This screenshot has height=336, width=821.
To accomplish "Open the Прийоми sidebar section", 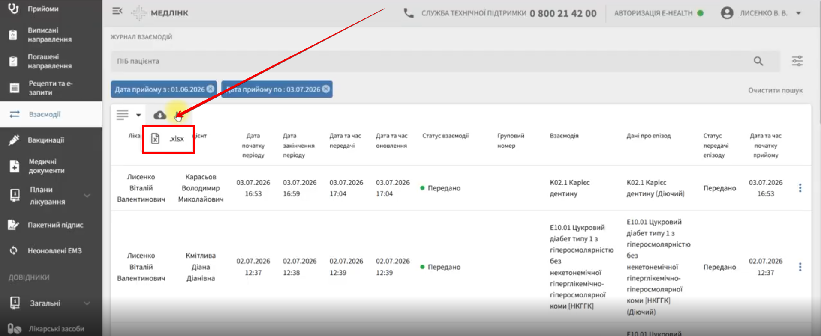I will click(x=43, y=9).
